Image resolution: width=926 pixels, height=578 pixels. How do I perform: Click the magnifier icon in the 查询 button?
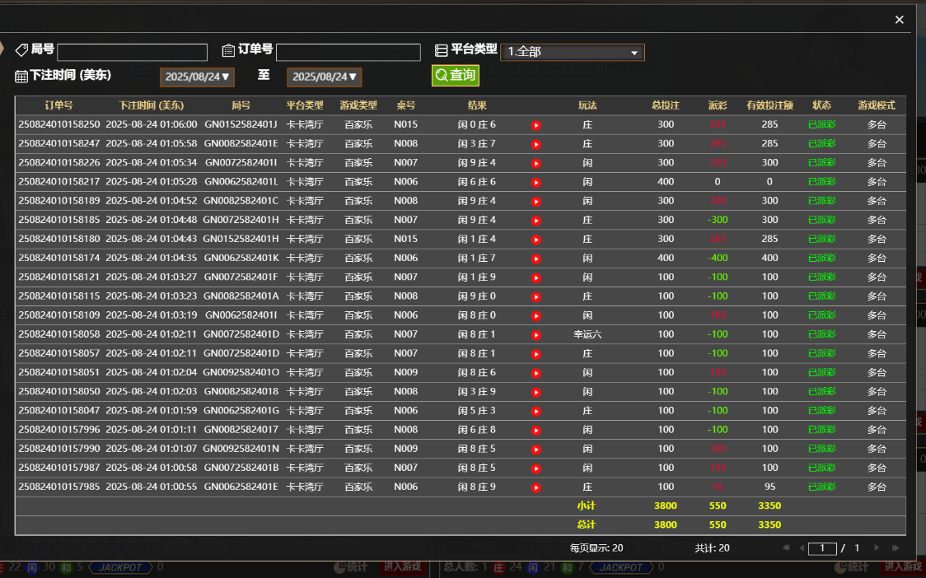[x=442, y=75]
